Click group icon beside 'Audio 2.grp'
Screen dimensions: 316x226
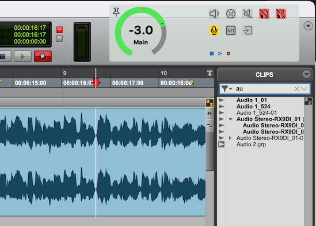221,144
